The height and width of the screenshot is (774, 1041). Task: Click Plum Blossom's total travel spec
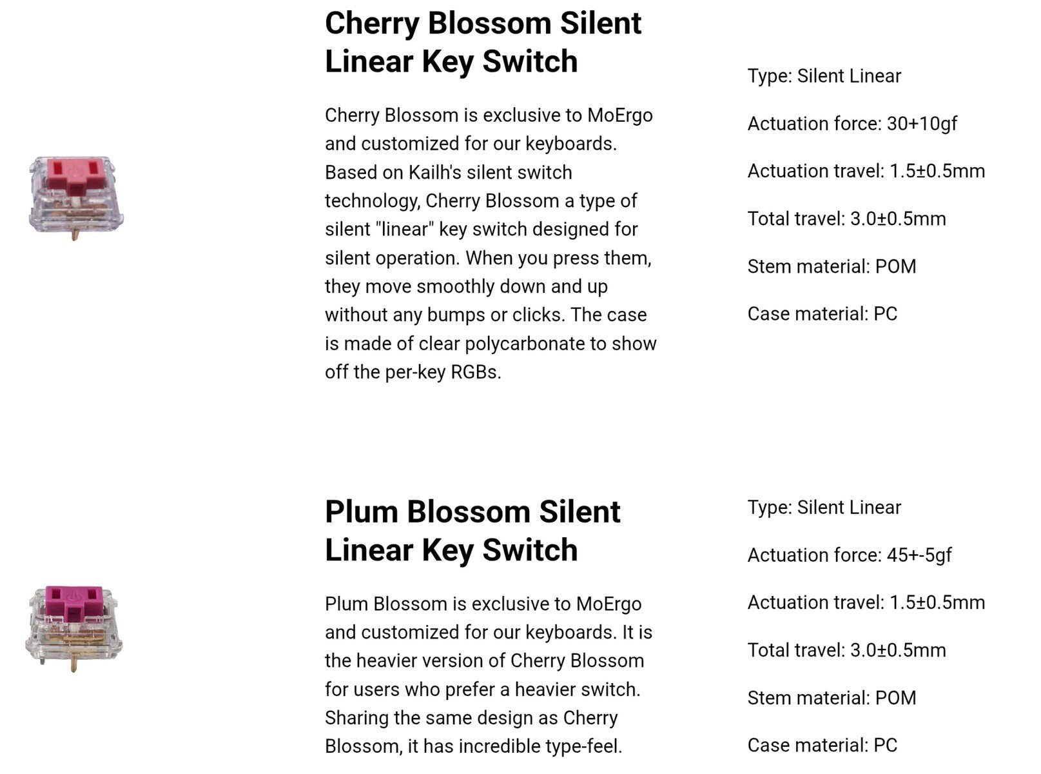846,650
